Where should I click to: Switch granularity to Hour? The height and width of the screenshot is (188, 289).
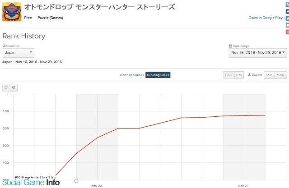click(x=228, y=75)
